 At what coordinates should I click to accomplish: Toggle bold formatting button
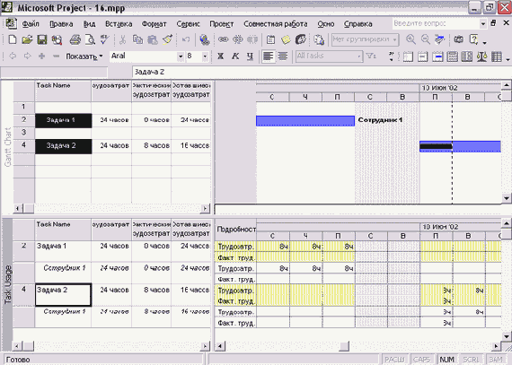(221, 56)
